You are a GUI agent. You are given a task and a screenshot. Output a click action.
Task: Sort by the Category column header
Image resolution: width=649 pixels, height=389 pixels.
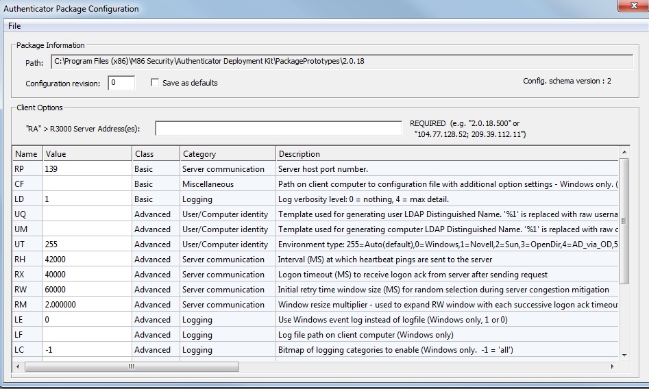228,154
